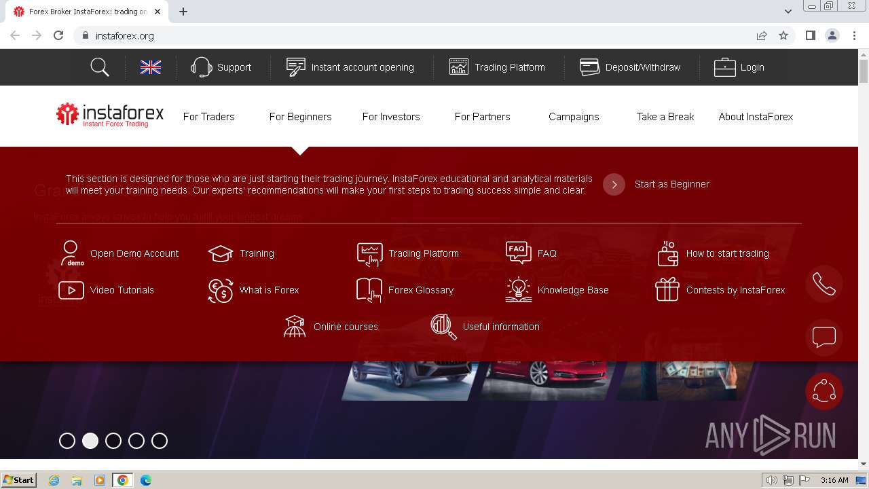869x489 pixels.
Task: Open the For Traders menu
Action: 209,117
